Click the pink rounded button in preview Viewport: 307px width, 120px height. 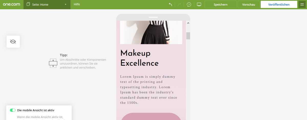click(x=151, y=116)
